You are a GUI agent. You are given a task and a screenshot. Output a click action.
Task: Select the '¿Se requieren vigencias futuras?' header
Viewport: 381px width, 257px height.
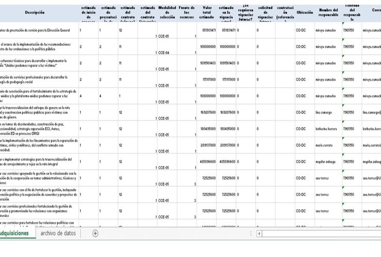[x=246, y=13]
